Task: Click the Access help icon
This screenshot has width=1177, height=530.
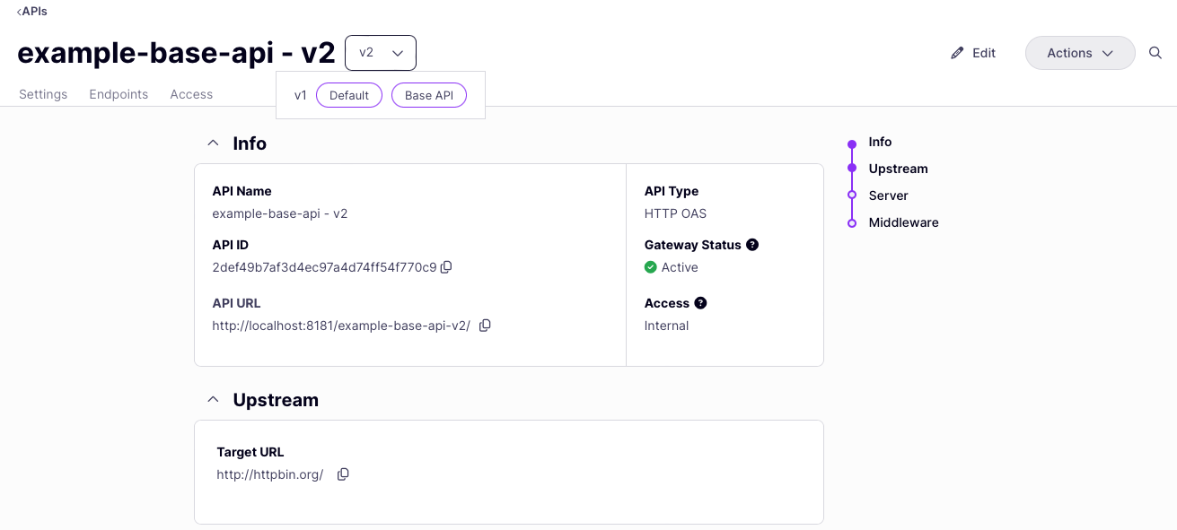Action: [x=701, y=303]
